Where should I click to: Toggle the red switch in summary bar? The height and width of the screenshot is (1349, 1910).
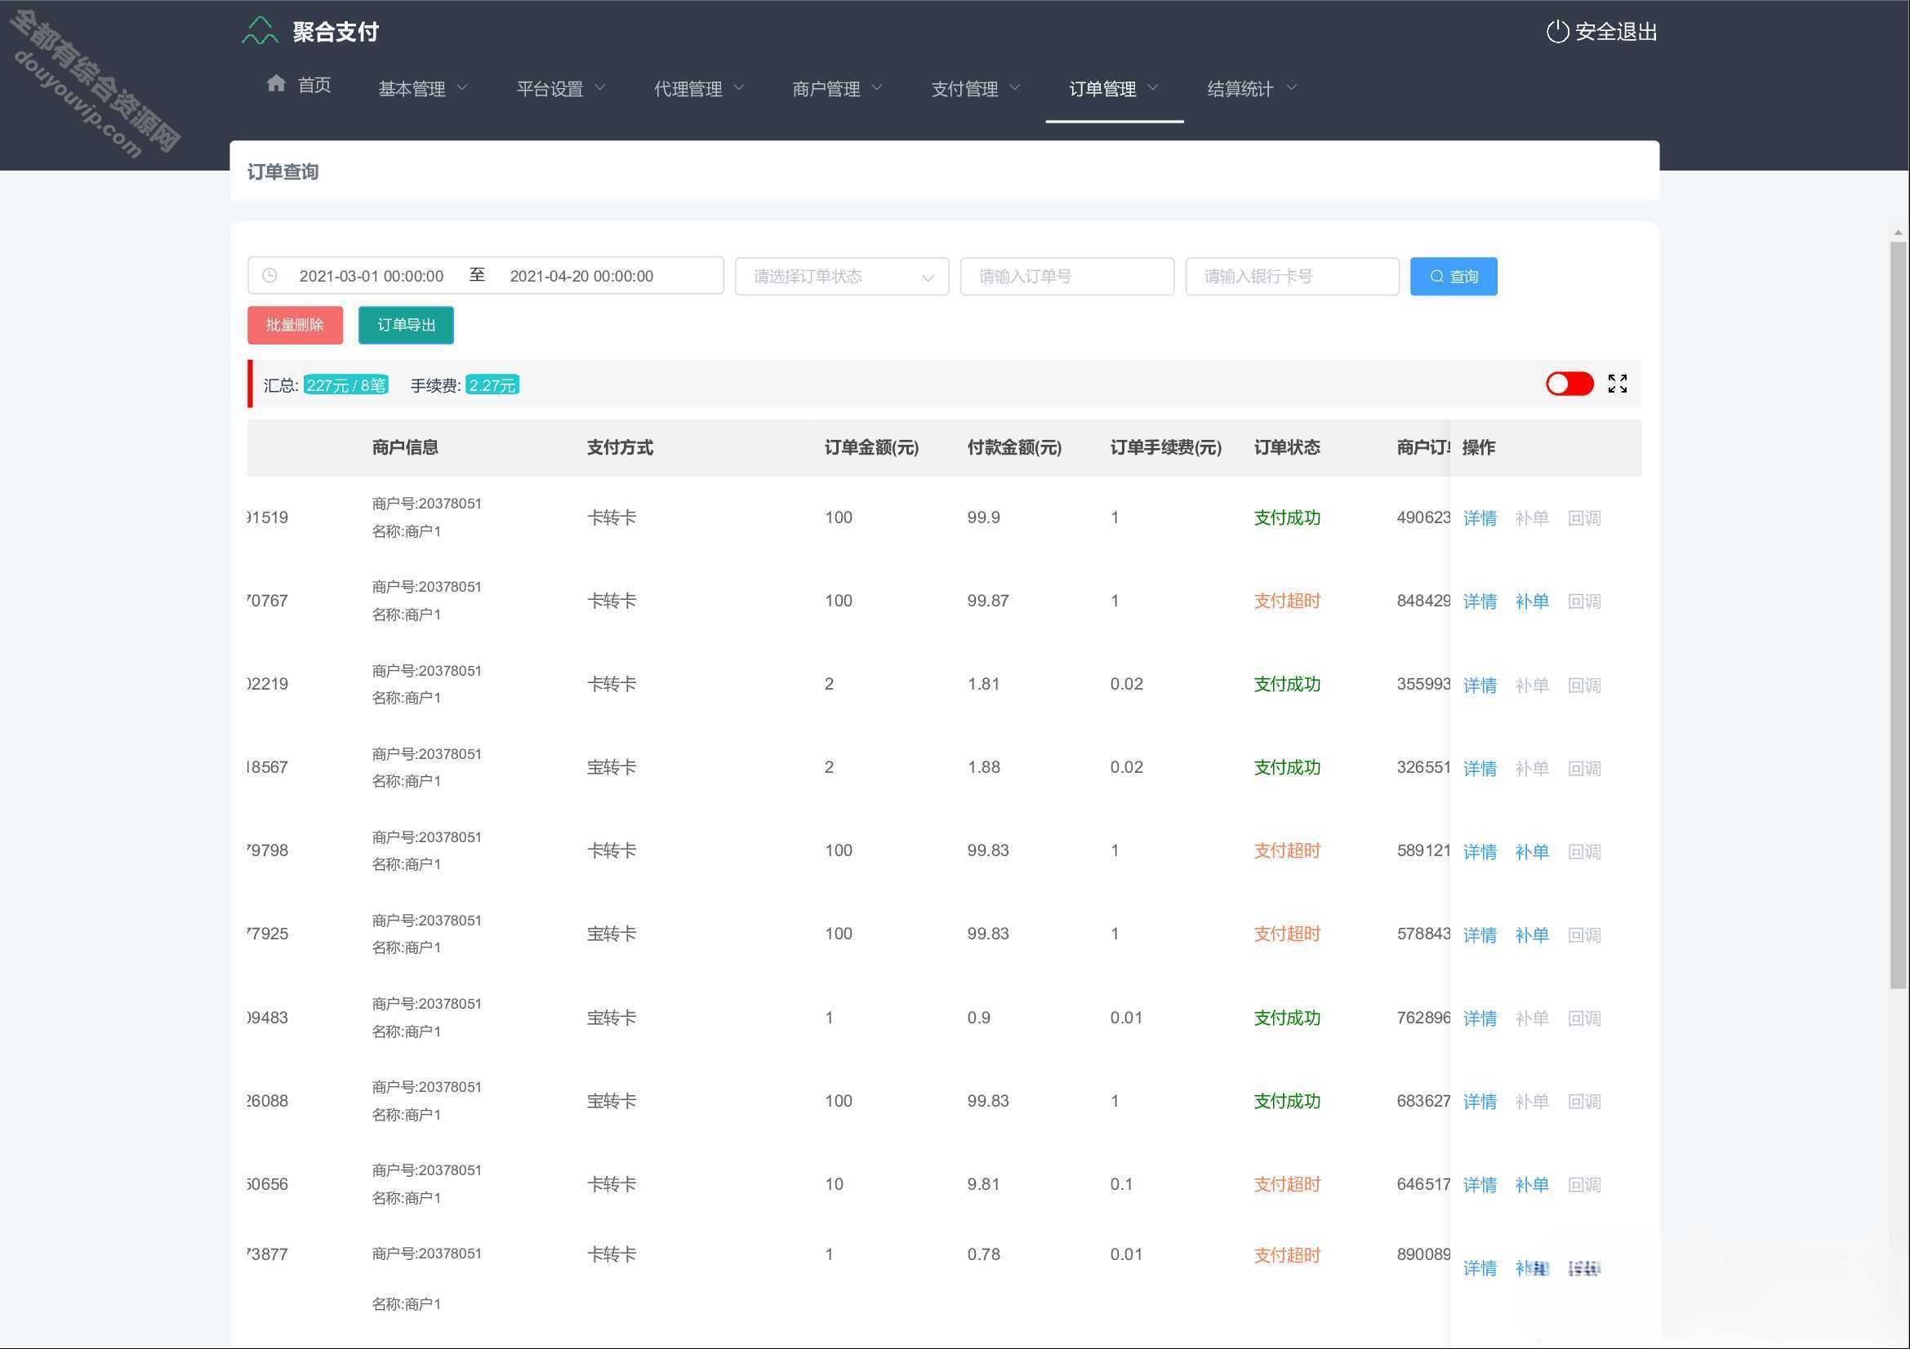tap(1569, 384)
